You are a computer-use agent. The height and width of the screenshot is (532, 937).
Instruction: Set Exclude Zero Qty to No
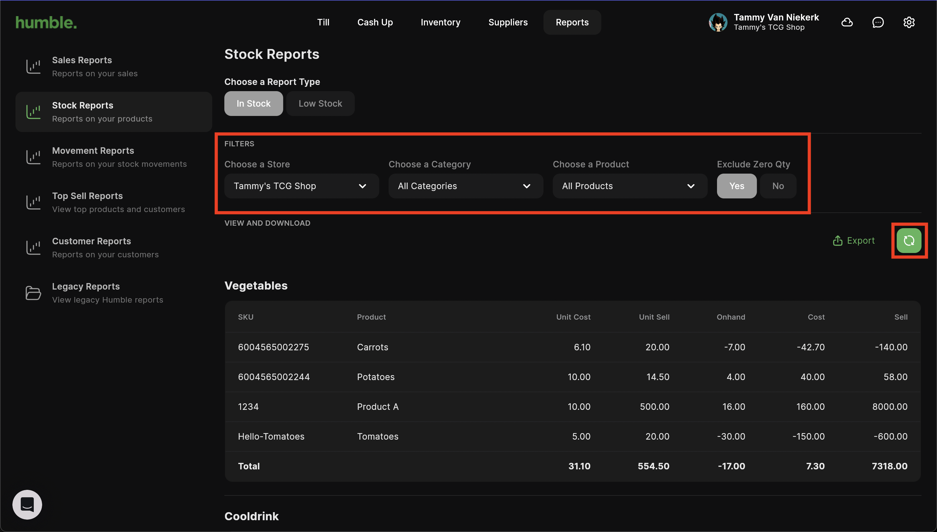778,186
